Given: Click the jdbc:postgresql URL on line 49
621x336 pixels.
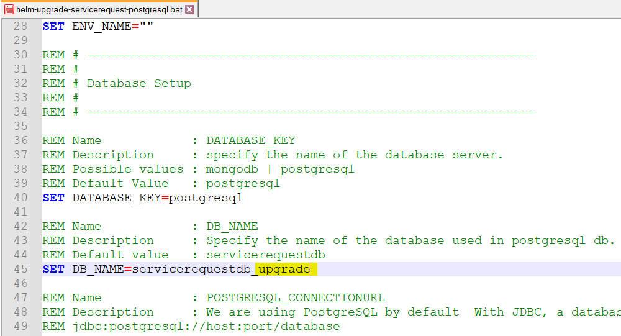Looking at the screenshot, I should [206, 326].
